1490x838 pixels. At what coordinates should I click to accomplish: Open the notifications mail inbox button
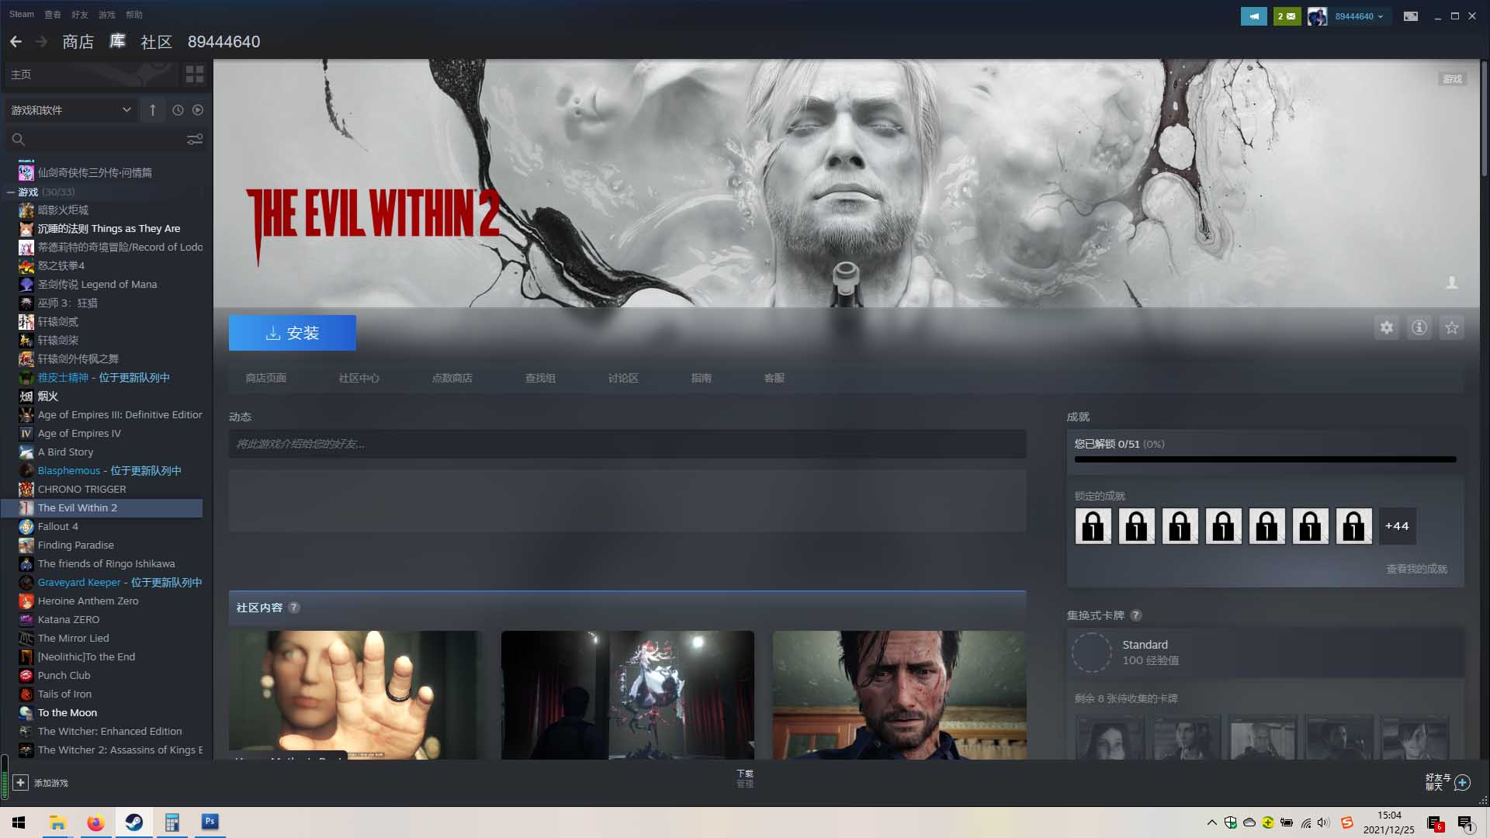tap(1287, 16)
